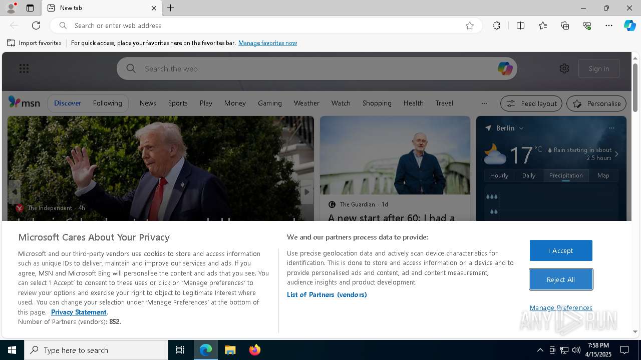Select the Daily weather tab
Screen dimensions: 641x360
click(x=529, y=175)
